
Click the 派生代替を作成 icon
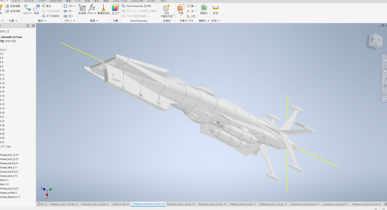(x=167, y=11)
